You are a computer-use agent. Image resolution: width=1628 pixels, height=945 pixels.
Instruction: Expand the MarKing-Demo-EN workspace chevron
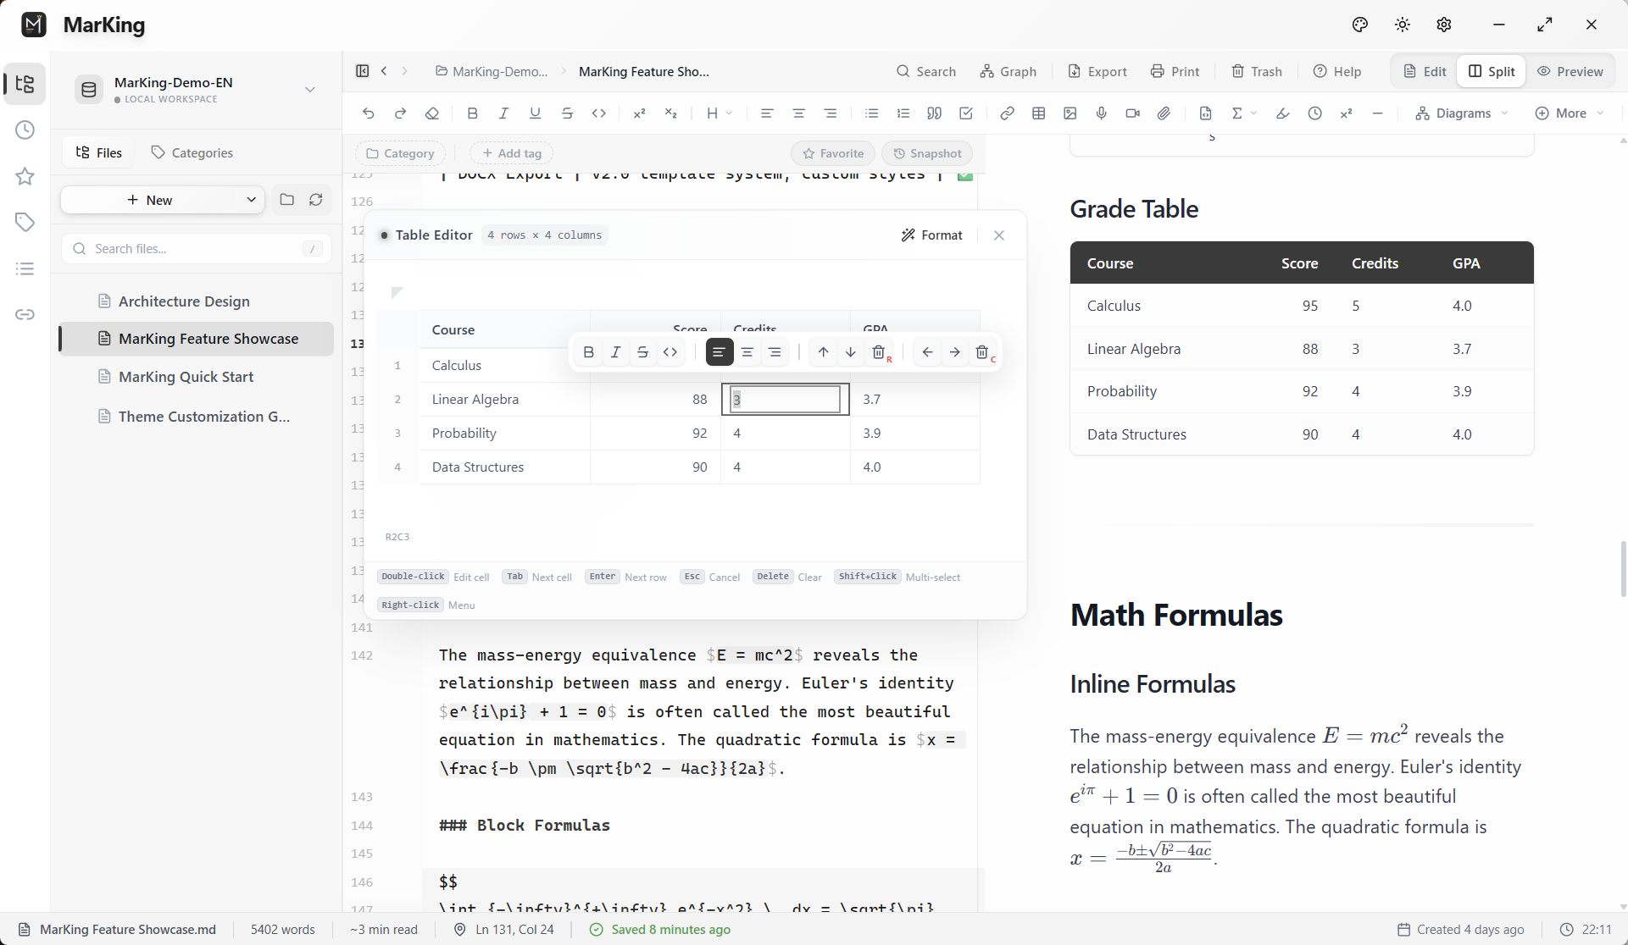click(x=310, y=90)
